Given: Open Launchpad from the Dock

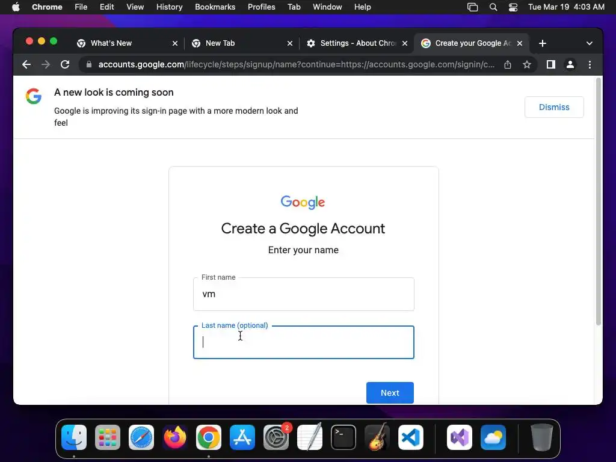Looking at the screenshot, I should pyautogui.click(x=108, y=437).
